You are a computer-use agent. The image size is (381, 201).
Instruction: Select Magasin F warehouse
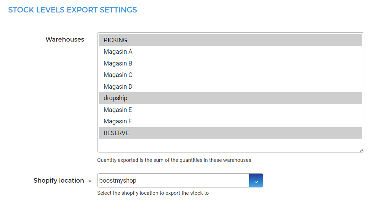tap(231, 121)
